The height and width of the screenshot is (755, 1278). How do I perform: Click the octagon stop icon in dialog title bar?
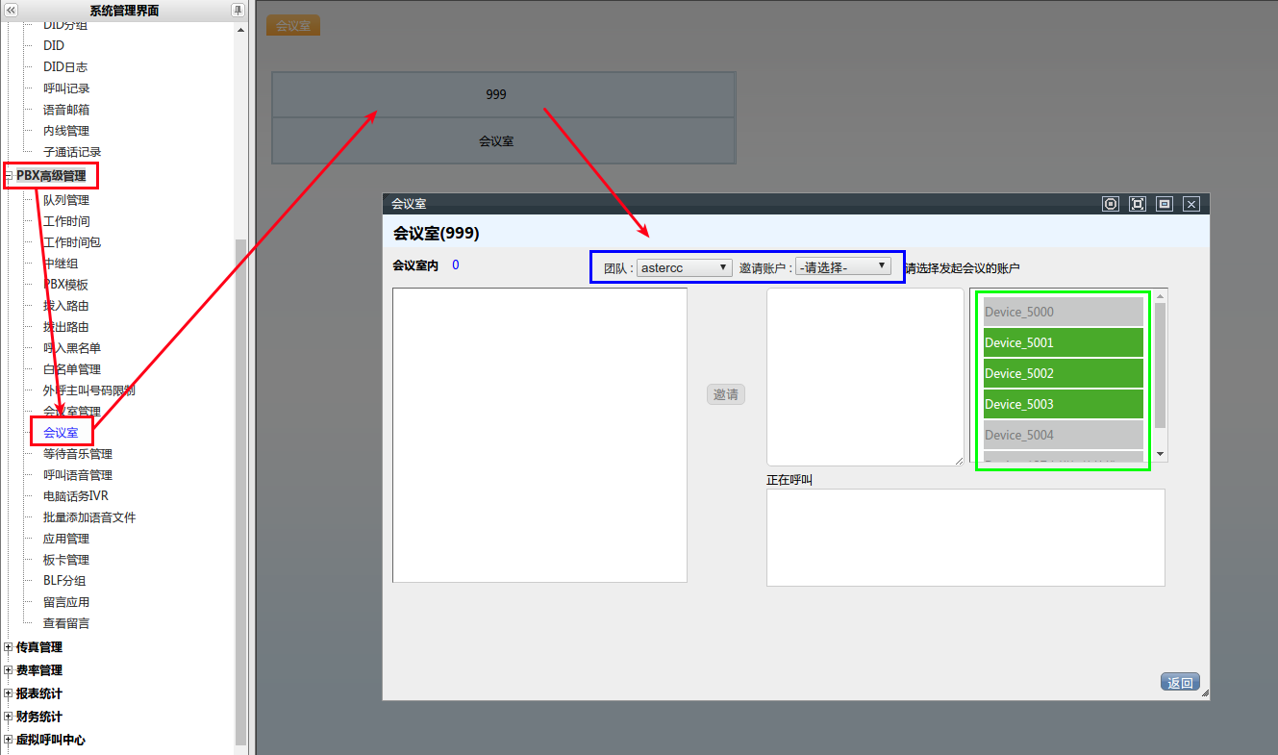(1111, 204)
